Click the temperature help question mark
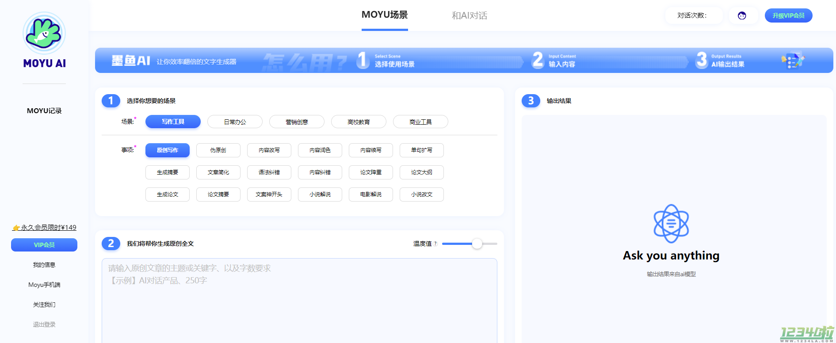This screenshot has width=836, height=343. coord(435,244)
